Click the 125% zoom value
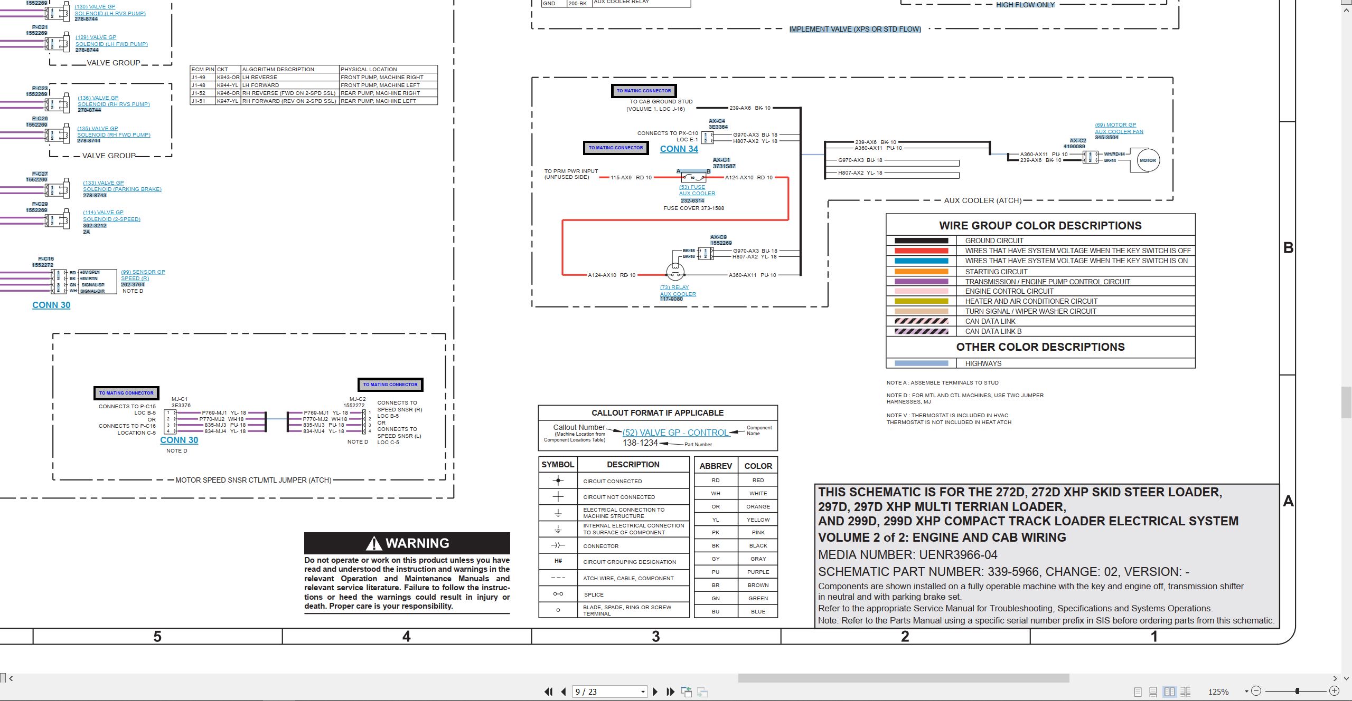Screen dimensions: 1352x701 tap(1218, 692)
